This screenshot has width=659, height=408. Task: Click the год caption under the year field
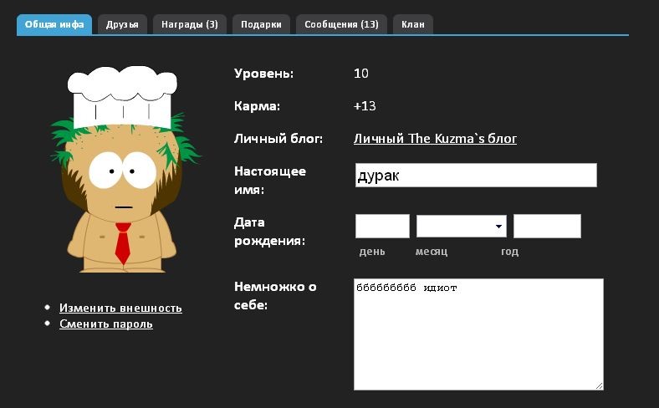[510, 252]
